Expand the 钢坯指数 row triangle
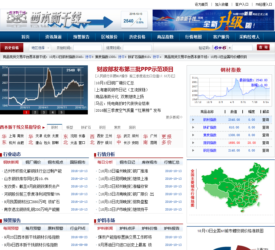 click(193, 150)
